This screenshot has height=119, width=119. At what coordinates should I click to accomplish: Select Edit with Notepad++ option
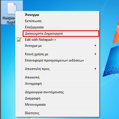[x=41, y=40]
